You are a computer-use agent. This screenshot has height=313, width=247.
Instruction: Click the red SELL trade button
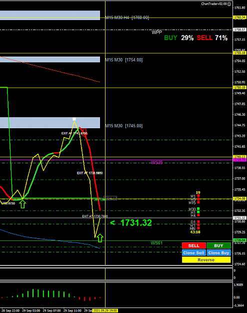194,245
